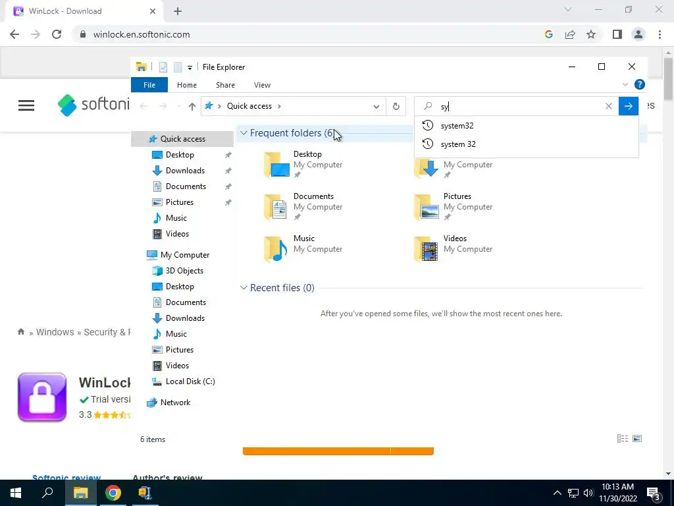Open Chrome side panel
The width and height of the screenshot is (674, 506).
617,34
